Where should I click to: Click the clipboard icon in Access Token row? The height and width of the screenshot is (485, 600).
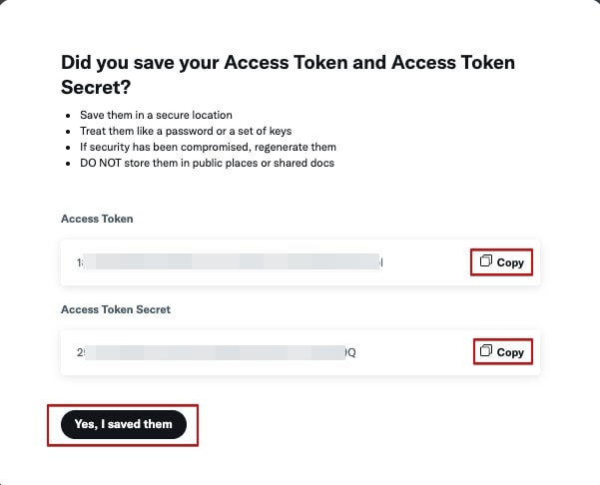pos(486,260)
